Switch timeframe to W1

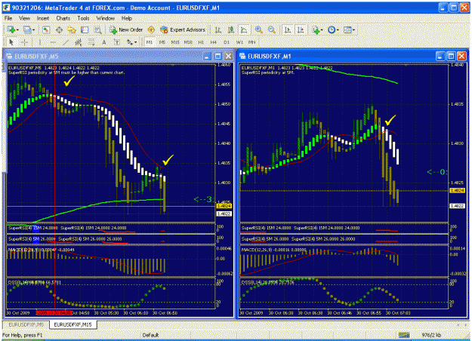(239, 42)
